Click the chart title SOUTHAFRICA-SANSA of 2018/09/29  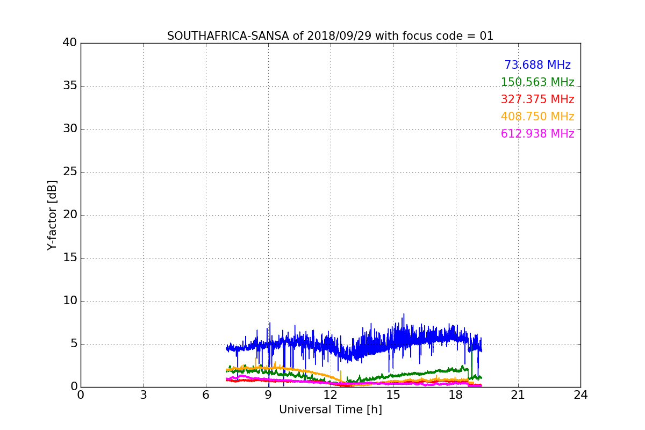click(x=330, y=36)
